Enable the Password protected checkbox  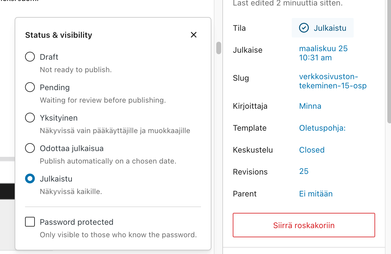tap(30, 222)
